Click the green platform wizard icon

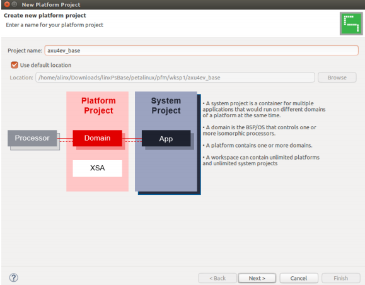351,24
